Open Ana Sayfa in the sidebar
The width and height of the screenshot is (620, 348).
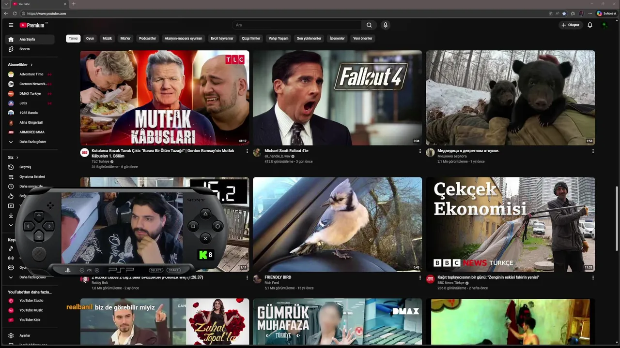tap(30, 39)
